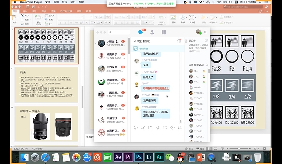Viewport: 282px width, 164px height.
Task: Click the screenshot scissors icon in chat toolbar
Action: 143,128
